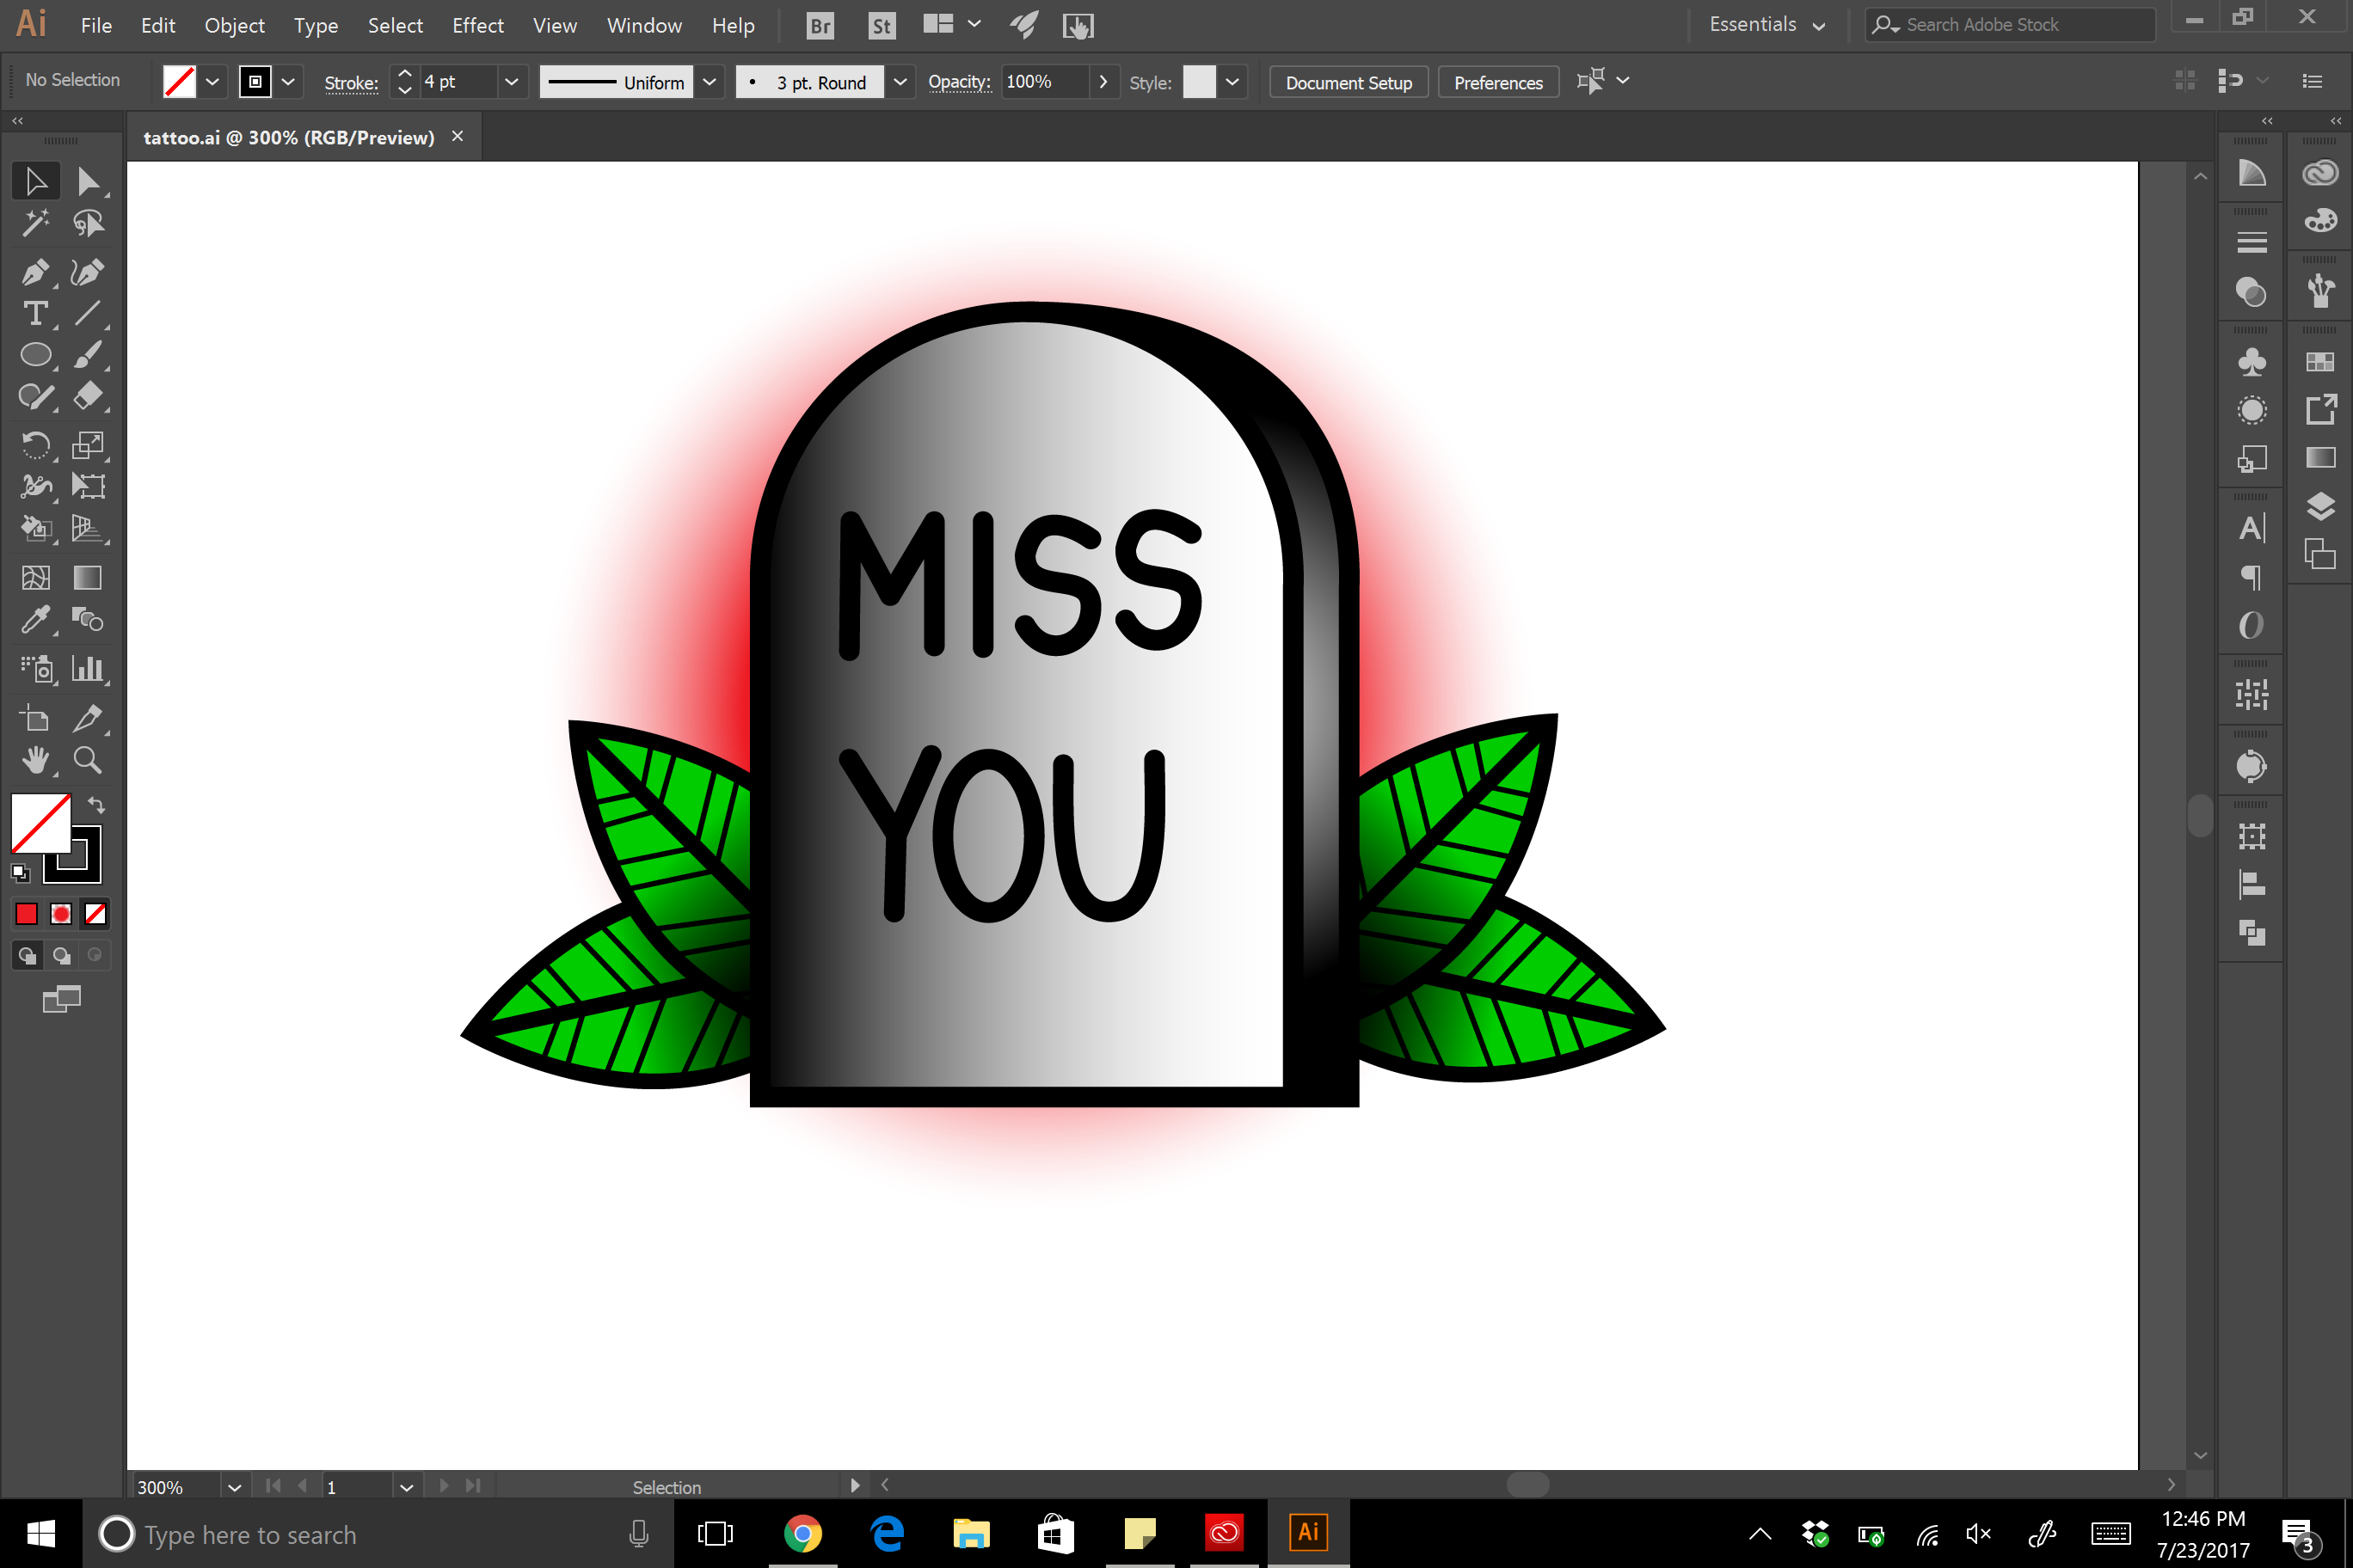Open the File menu
This screenshot has height=1568, width=2353.
click(96, 25)
